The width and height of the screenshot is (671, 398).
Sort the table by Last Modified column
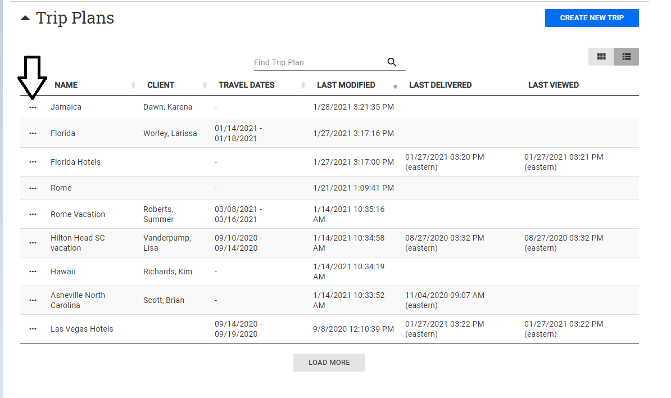pyautogui.click(x=346, y=85)
